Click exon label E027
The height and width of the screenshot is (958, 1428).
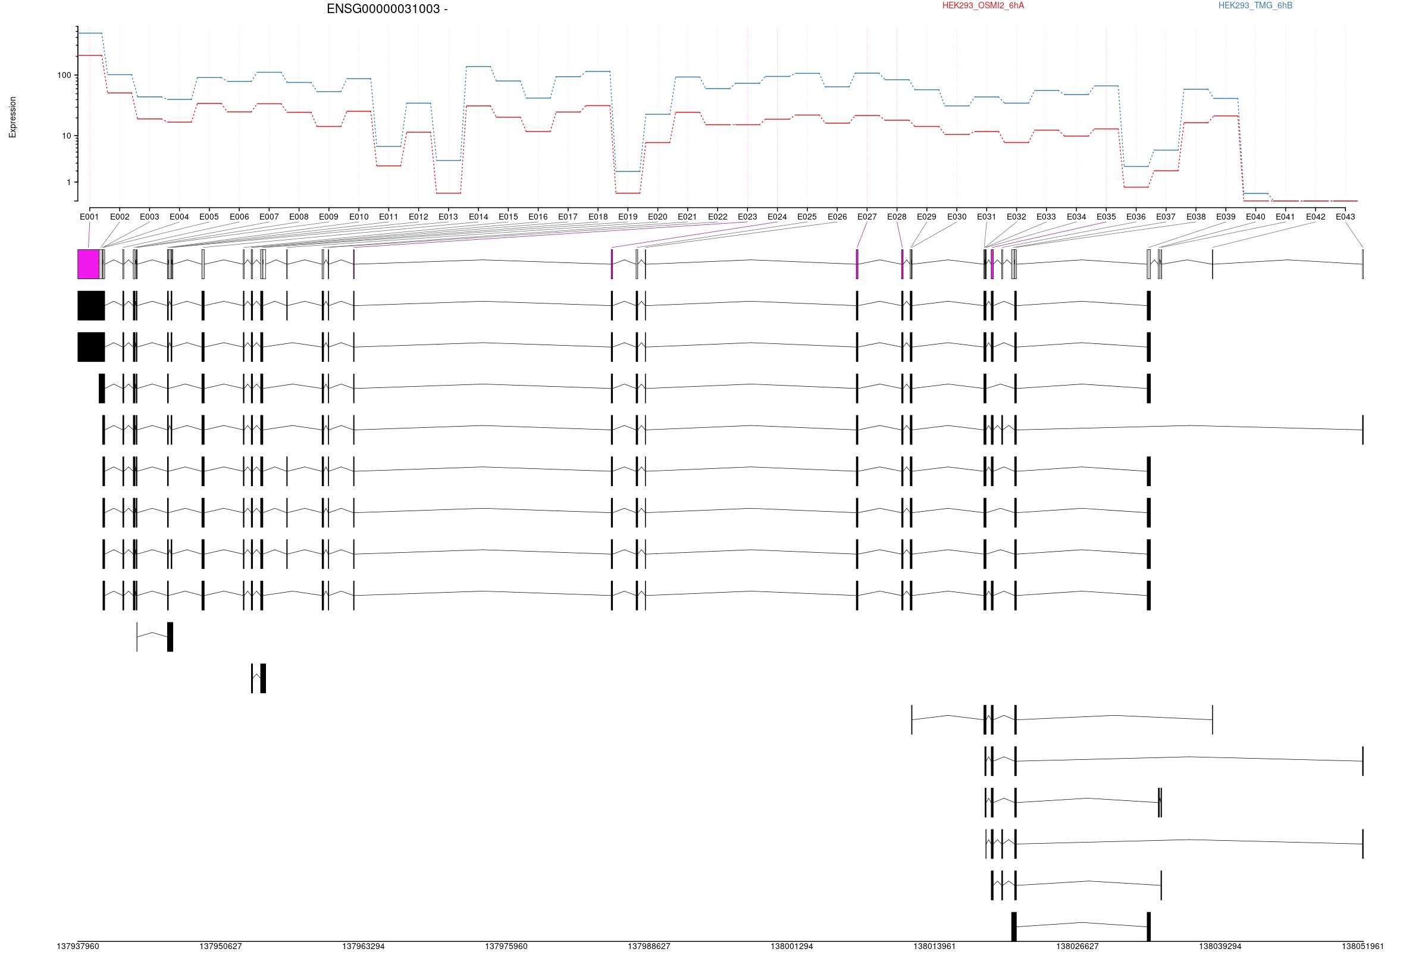tap(867, 217)
